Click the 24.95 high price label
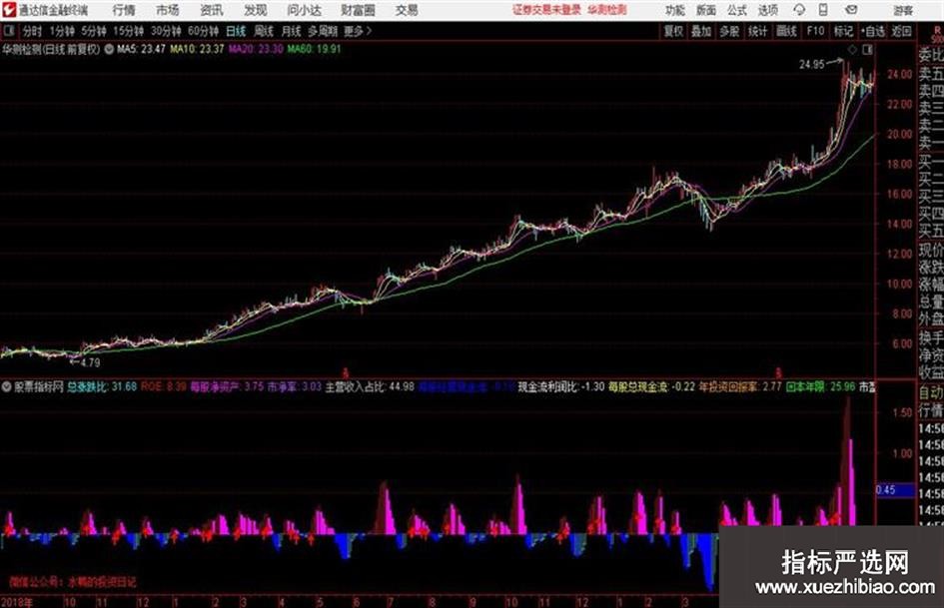944x608 pixels. coord(811,65)
